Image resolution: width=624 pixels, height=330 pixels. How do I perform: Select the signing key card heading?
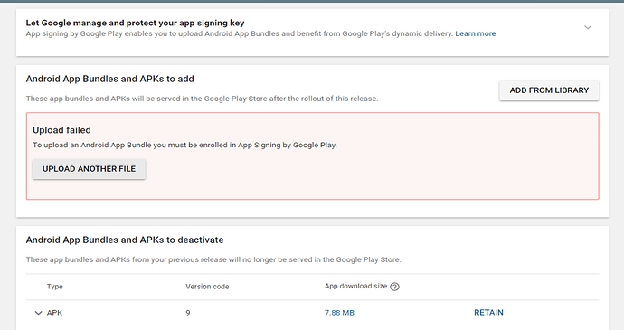click(135, 24)
